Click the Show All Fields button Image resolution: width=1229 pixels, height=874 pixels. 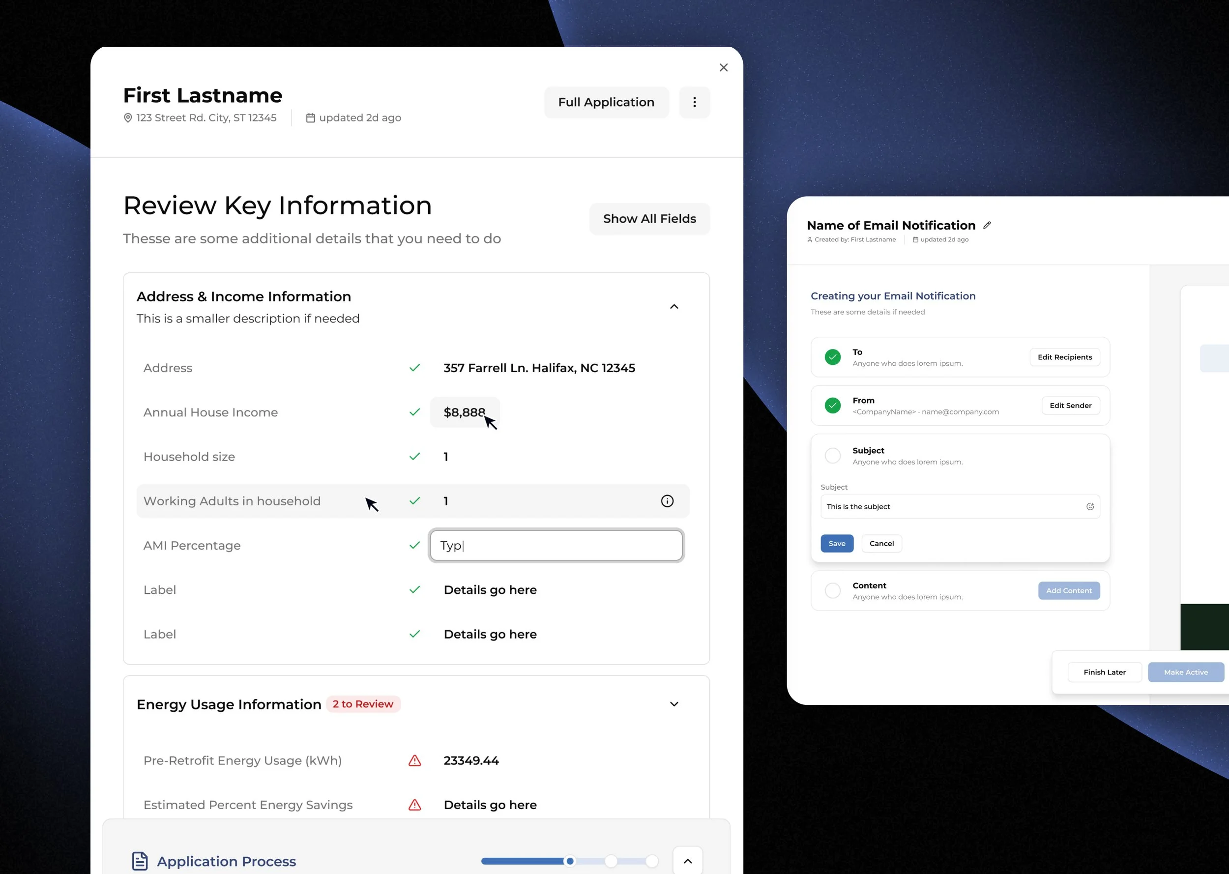pyautogui.click(x=649, y=218)
